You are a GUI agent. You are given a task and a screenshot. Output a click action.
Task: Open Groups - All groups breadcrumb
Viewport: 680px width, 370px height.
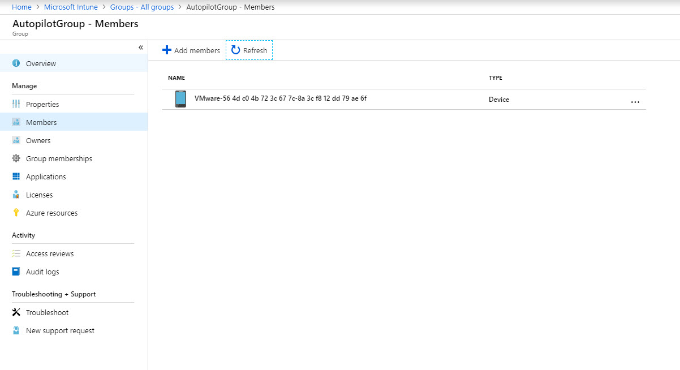click(142, 7)
